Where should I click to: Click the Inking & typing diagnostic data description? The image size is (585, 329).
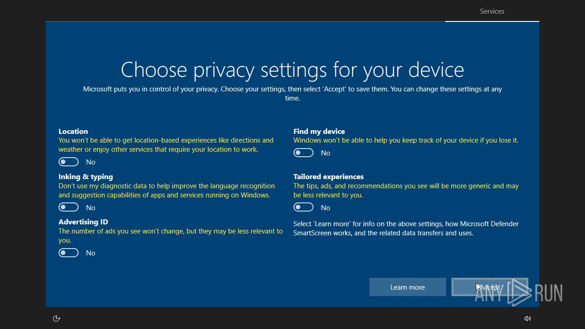(x=167, y=191)
